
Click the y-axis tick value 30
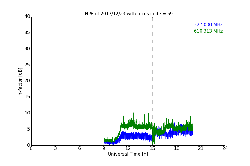tap(27, 49)
